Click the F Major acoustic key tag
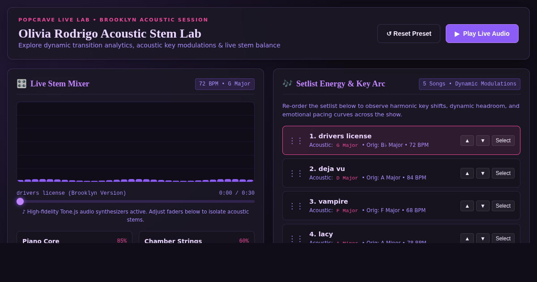The width and height of the screenshot is (537, 282). pos(347,210)
